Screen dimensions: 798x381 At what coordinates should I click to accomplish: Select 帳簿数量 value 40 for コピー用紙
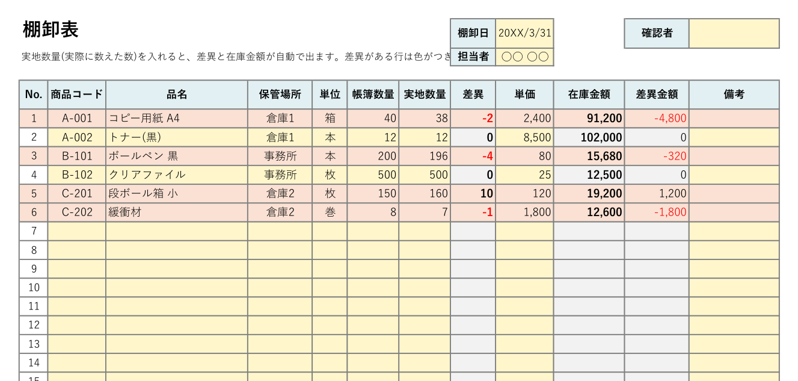[x=373, y=119]
